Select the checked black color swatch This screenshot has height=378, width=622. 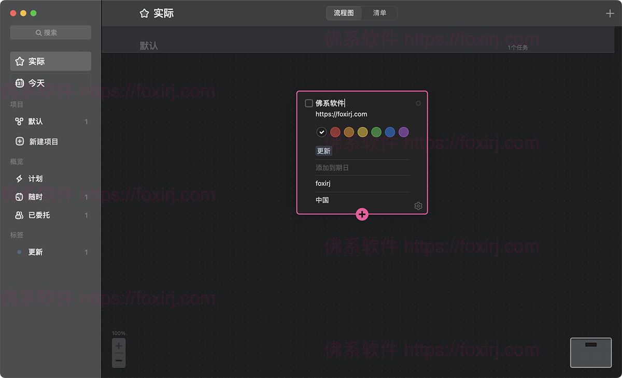[x=321, y=132]
